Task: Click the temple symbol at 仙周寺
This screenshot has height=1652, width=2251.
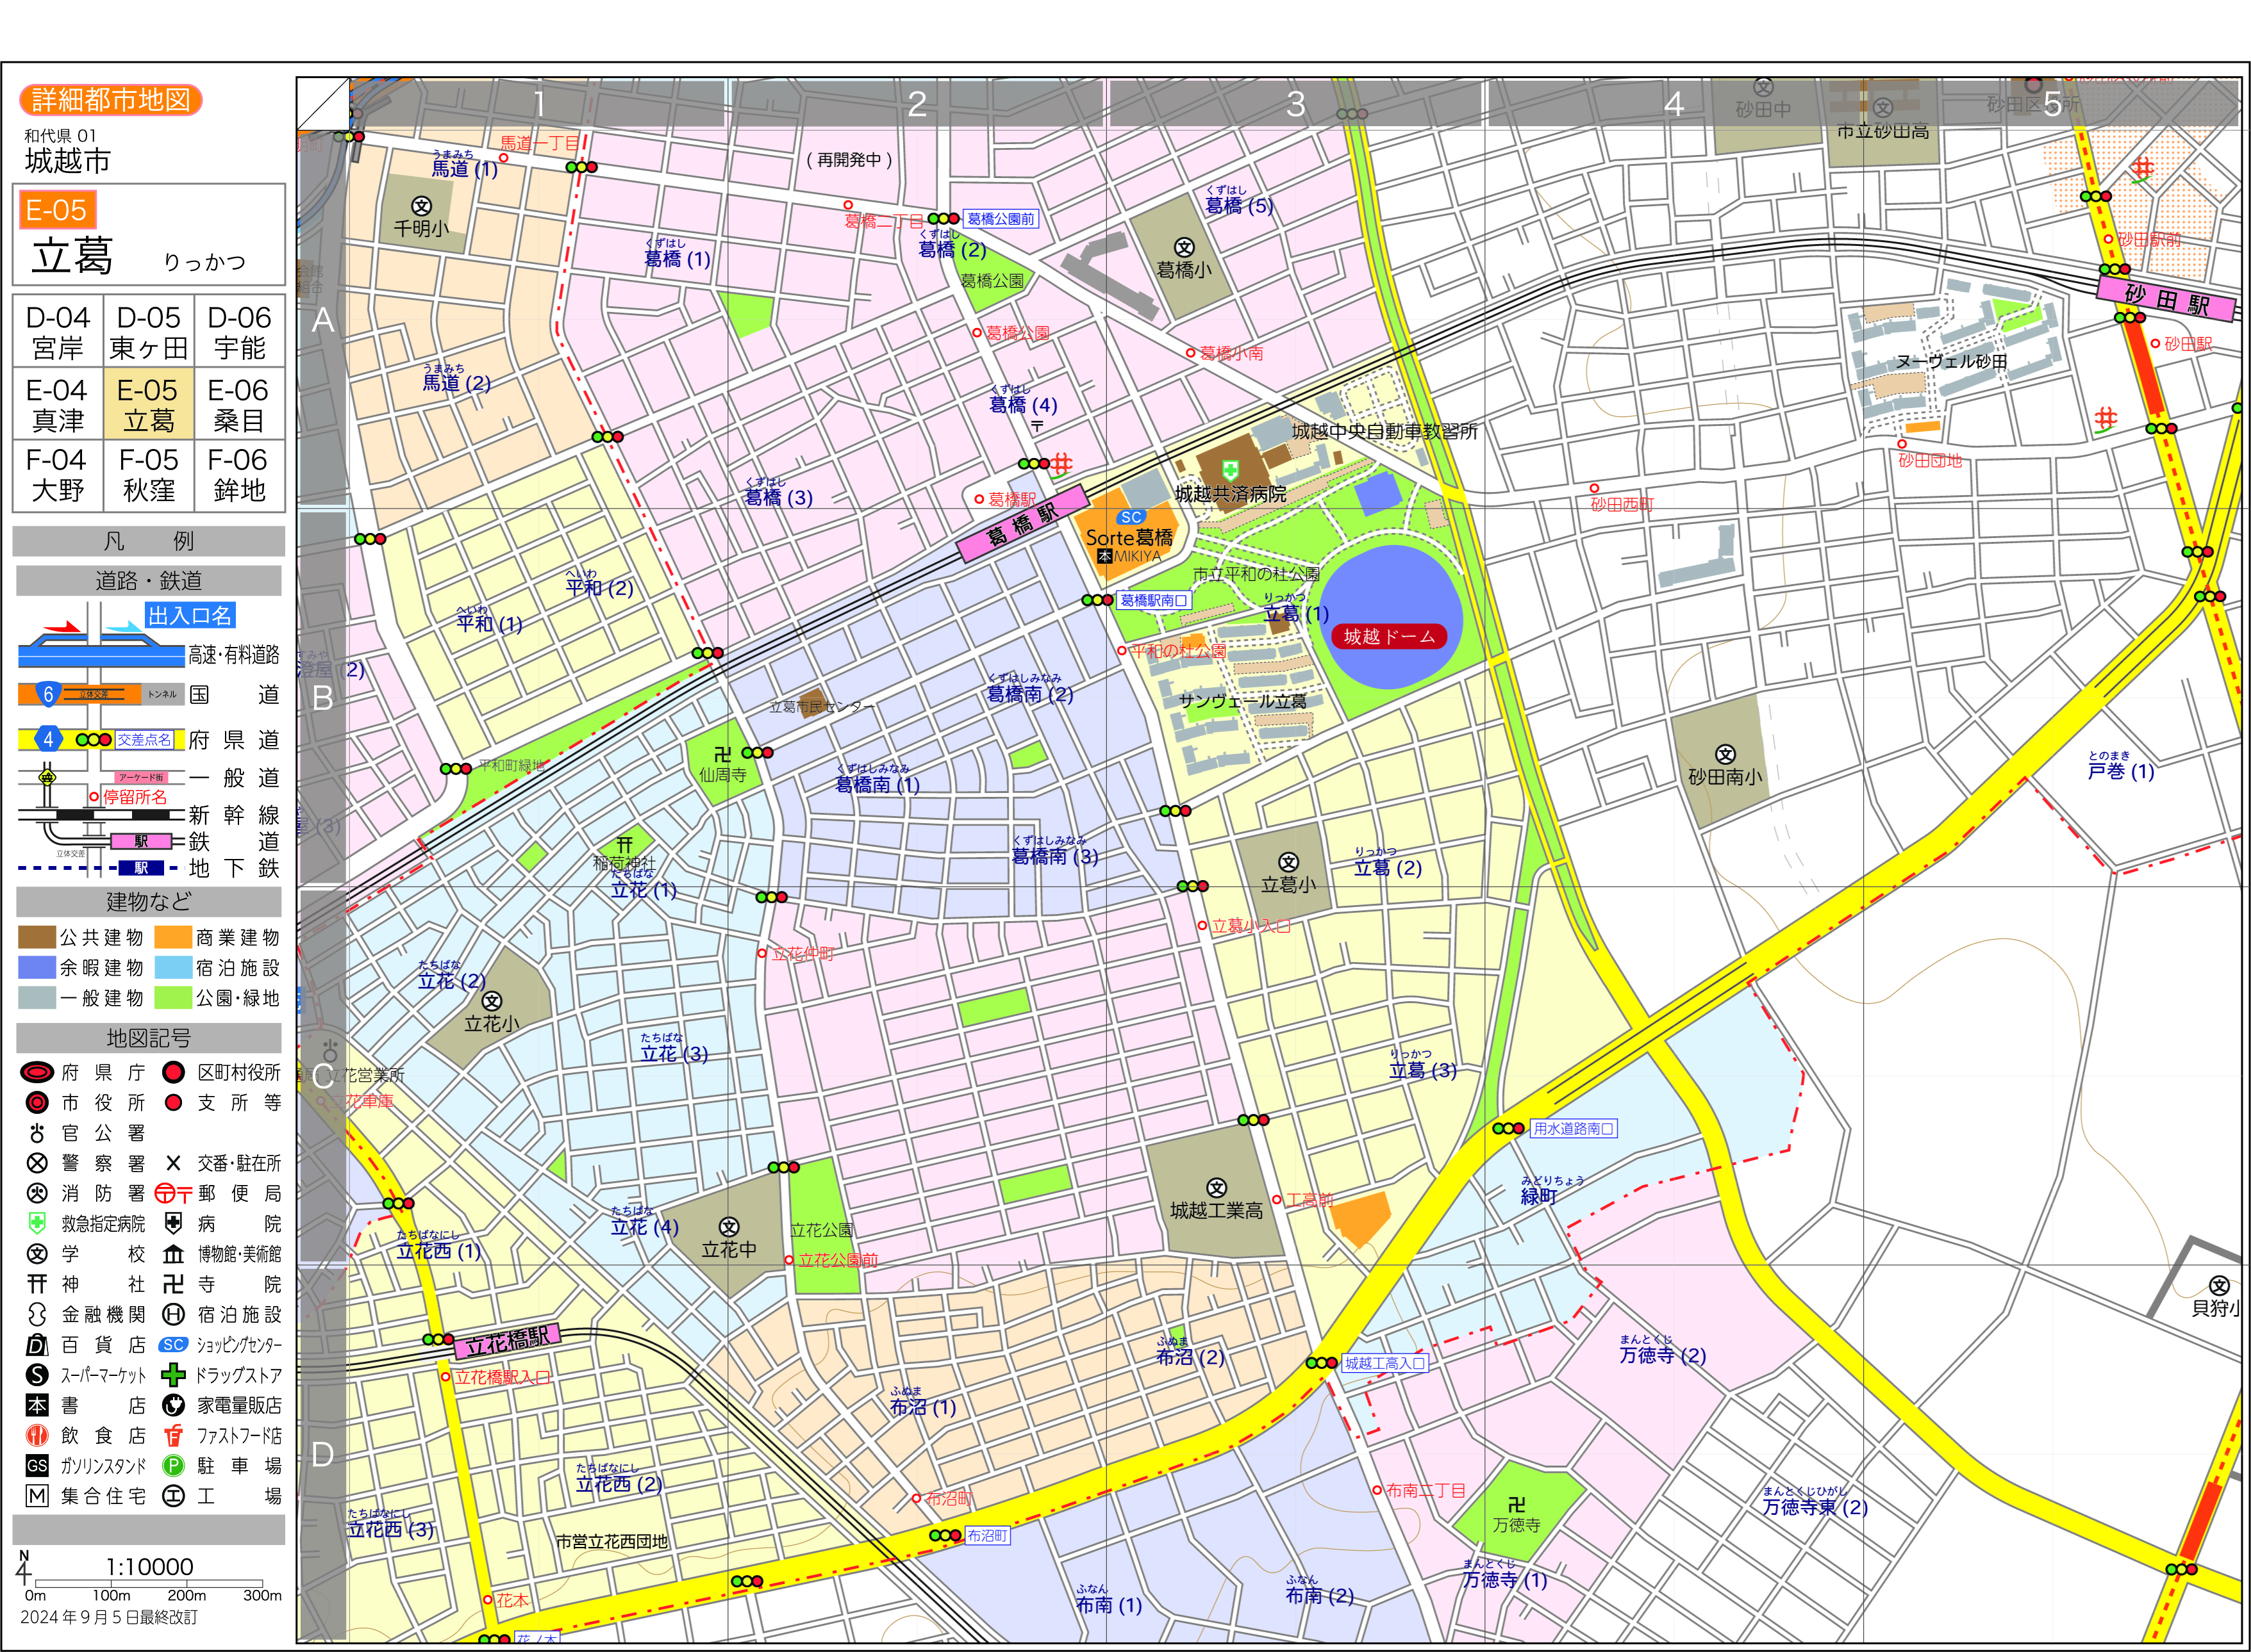Action: coord(722,754)
